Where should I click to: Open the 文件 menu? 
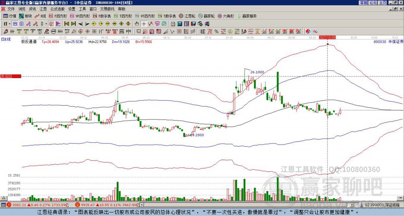(11, 9)
